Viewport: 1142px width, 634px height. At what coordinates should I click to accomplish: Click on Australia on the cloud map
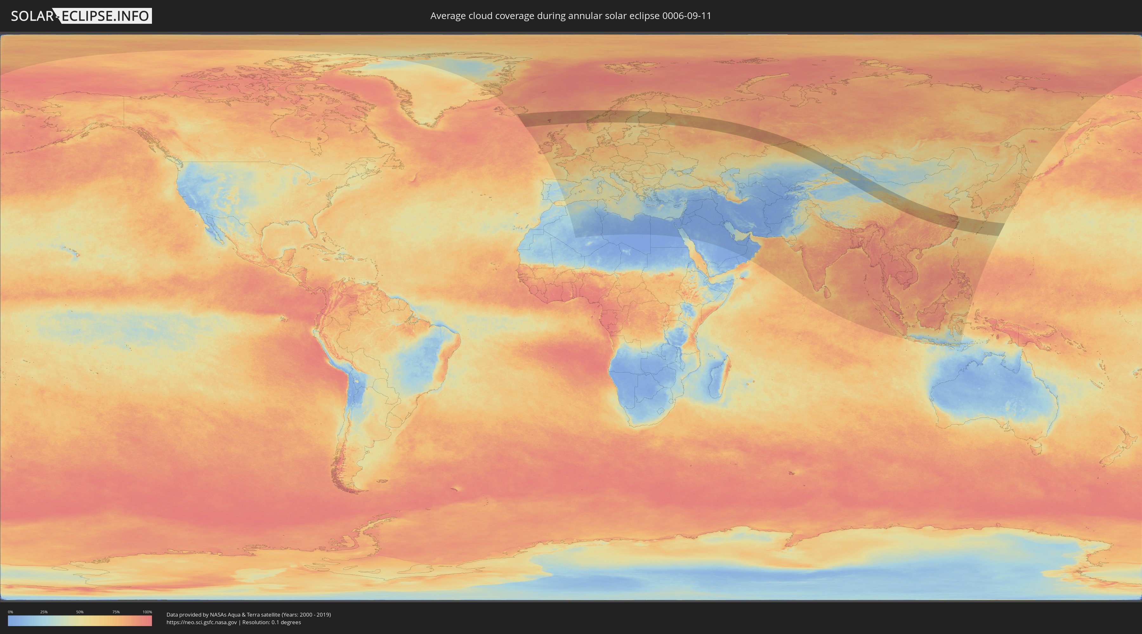(993, 392)
